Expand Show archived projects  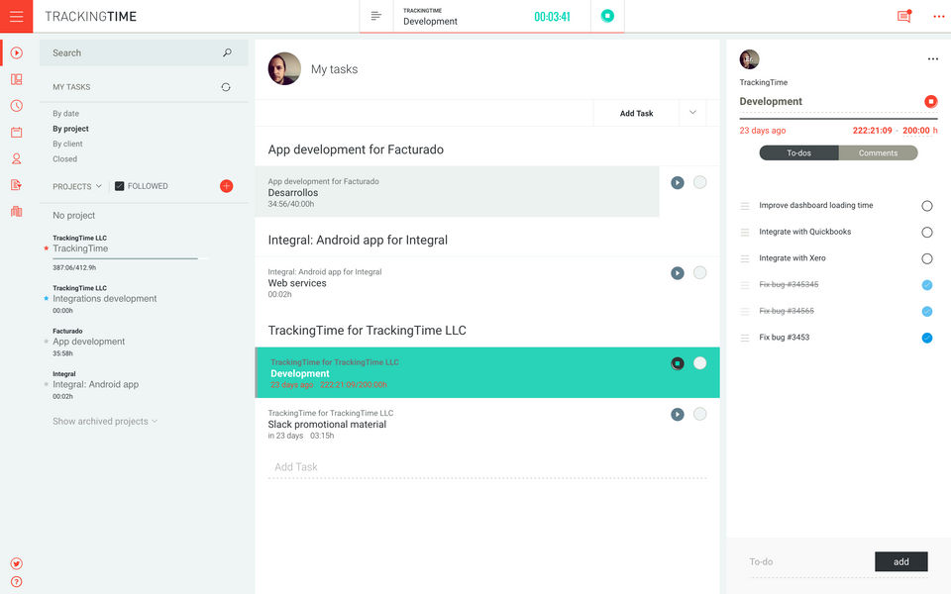click(105, 422)
